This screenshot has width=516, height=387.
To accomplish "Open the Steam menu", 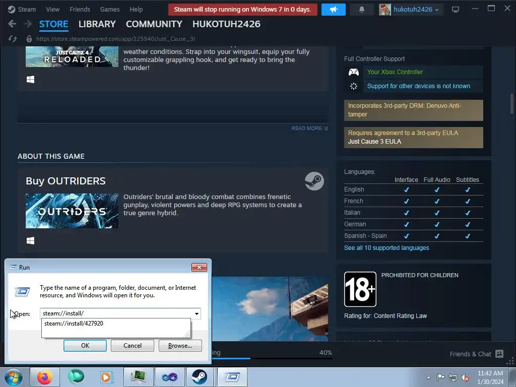I will tap(27, 9).
